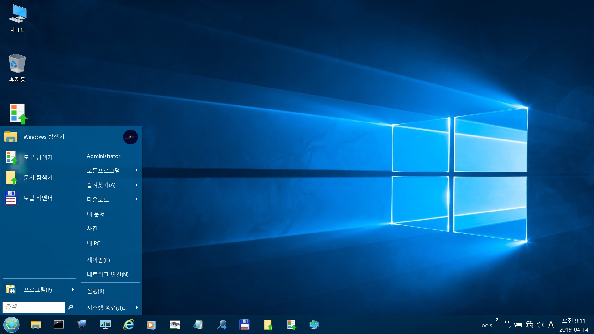This screenshot has height=334, width=594.
Task: Select the tool explorer desktop shortcut
Action: click(x=19, y=114)
